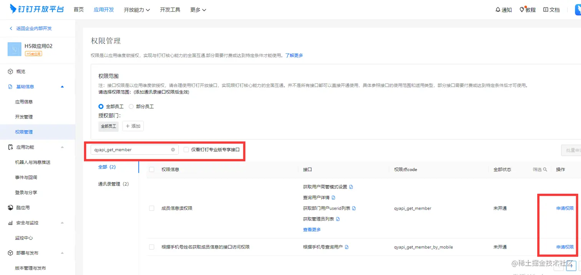The width and height of the screenshot is (581, 275).
Task: Check the 根据手机号姓名获取成员信息 row checkbox
Action: pos(151,247)
